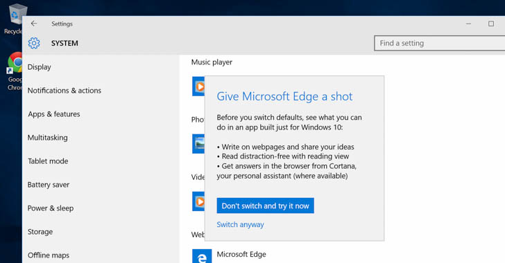Click the back arrow in Settings
The image size is (505, 263).
[x=34, y=24]
